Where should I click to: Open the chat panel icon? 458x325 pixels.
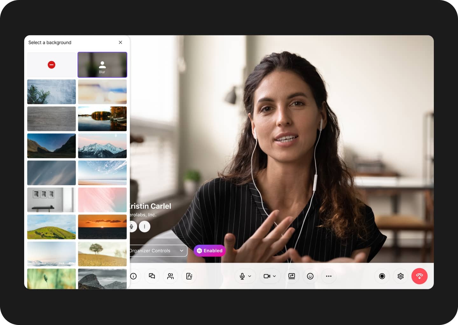[152, 276]
